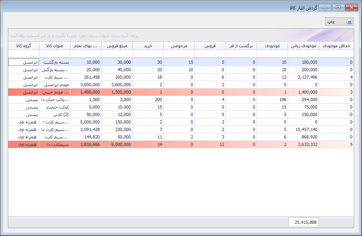Image resolution: width=362 pixels, height=236 pixels.
Task: Click the filter cell under گروه کالا
Action: (24, 53)
